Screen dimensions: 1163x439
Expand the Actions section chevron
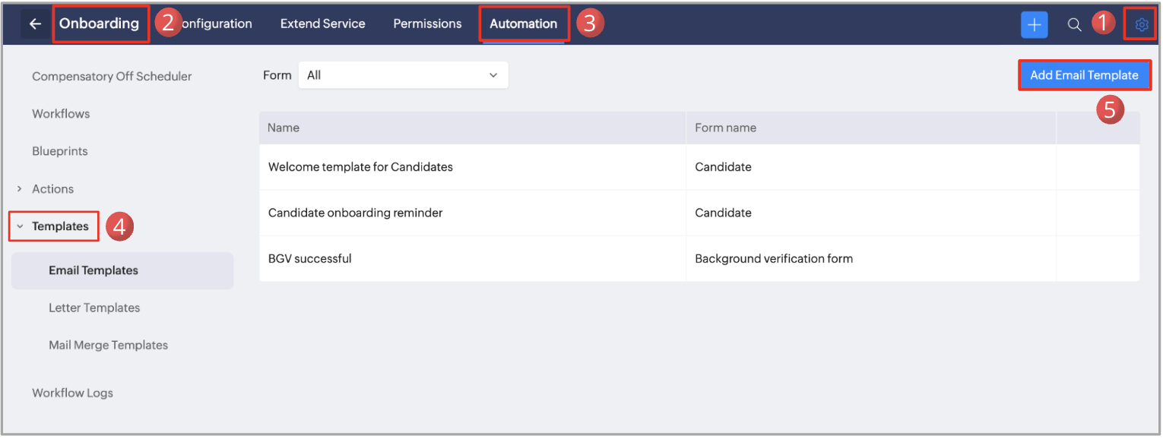click(x=20, y=189)
